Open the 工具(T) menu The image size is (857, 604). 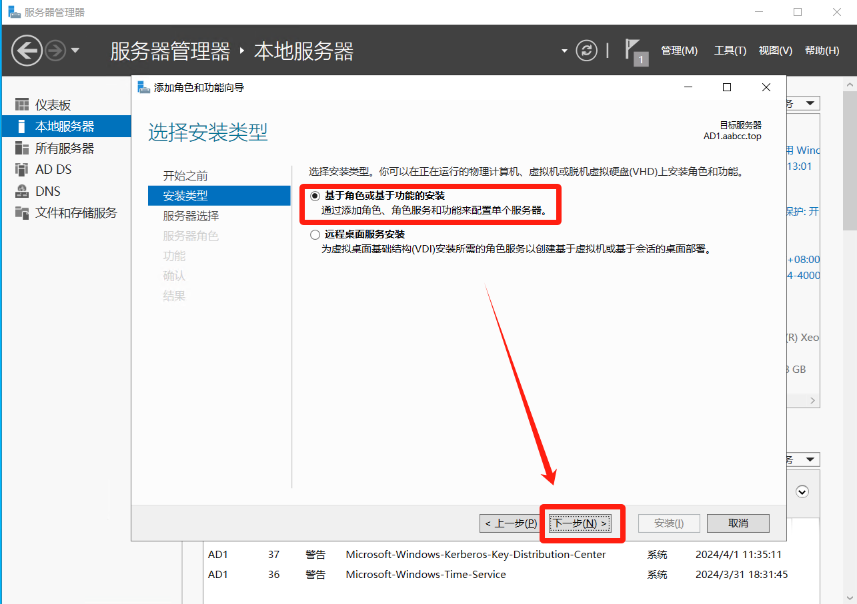point(730,51)
